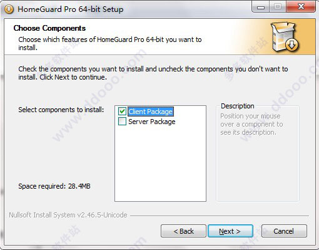The image size is (319, 250).
Task: Enable the Server Package checkbox
Action: pyautogui.click(x=122, y=122)
